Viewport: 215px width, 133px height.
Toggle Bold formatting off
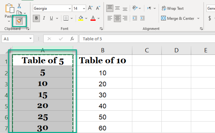point(36,18)
